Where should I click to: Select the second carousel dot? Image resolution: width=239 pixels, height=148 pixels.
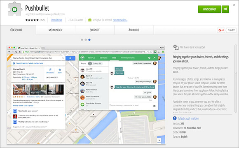click(x=86, y=40)
